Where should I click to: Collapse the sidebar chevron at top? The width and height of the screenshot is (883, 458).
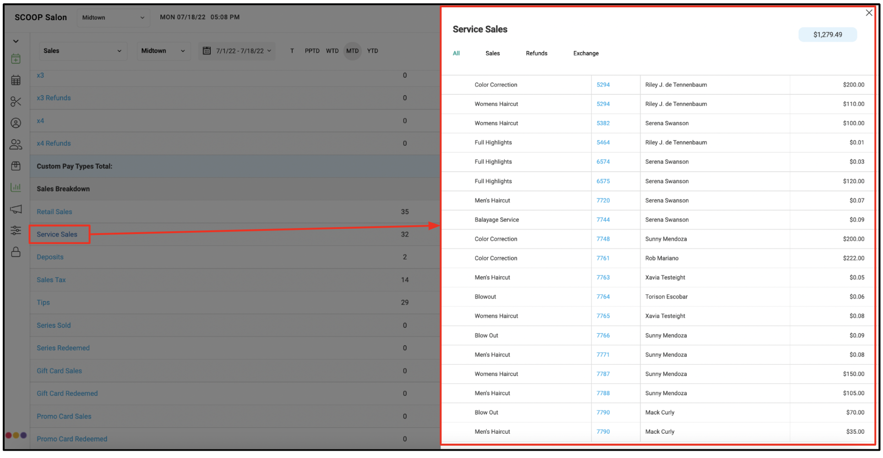point(16,41)
